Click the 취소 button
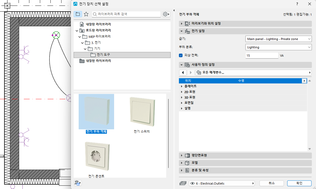The height and width of the screenshot is (189, 316). (272, 183)
